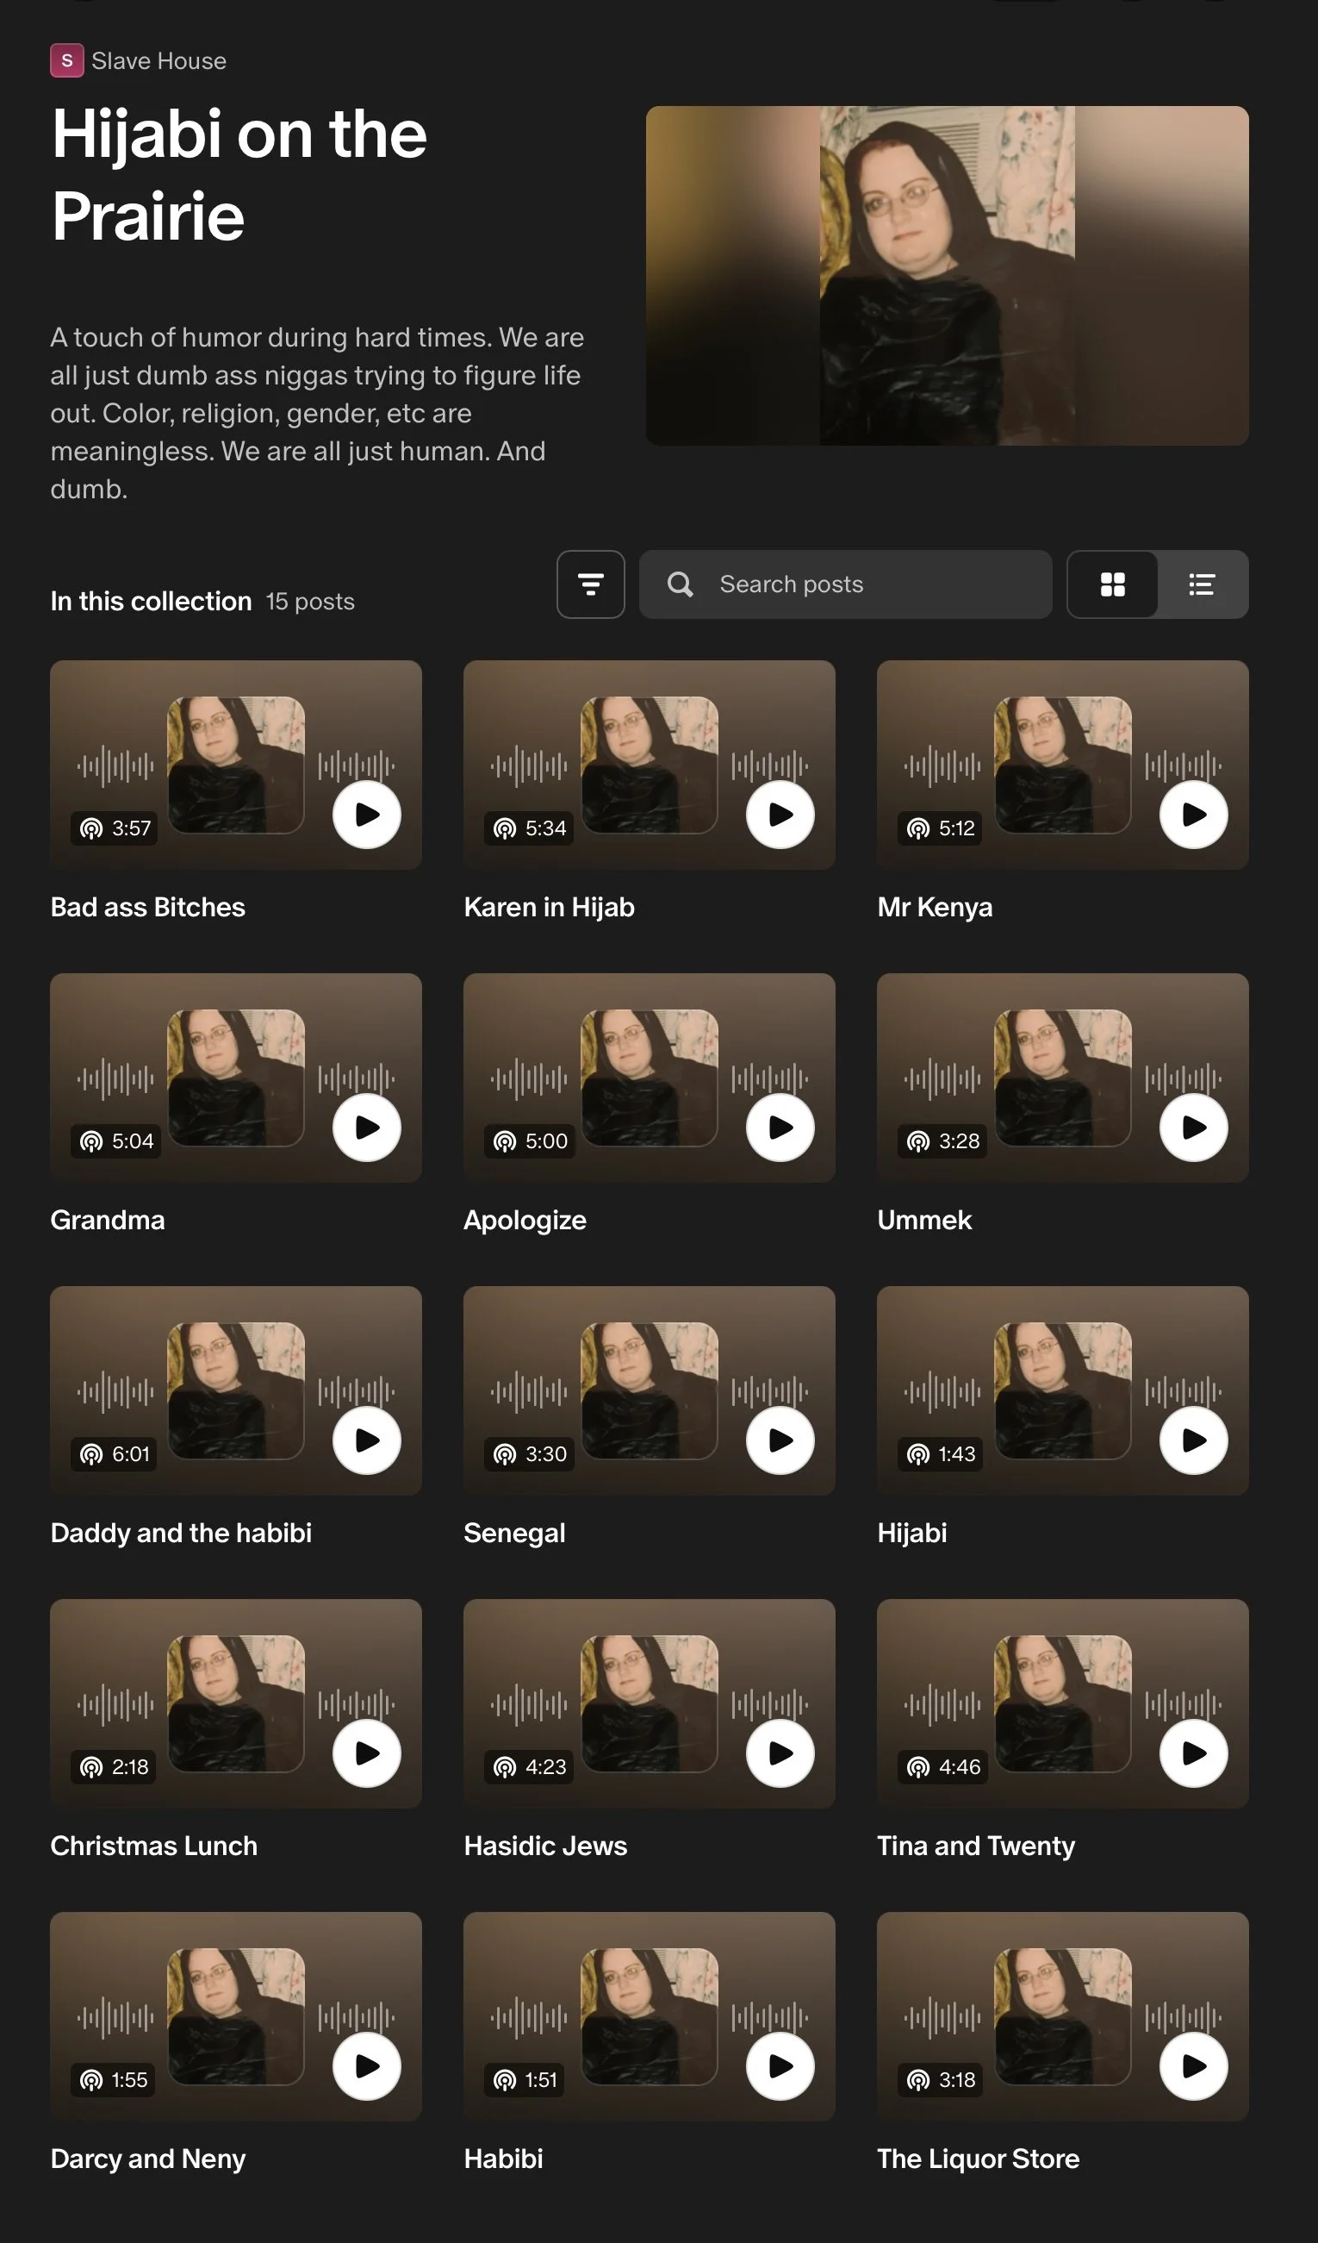Click the 1:43 duration badge
Screen dimensions: 1318x2243
[941, 1454]
